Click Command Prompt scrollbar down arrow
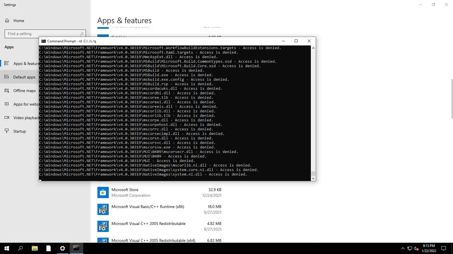 click(x=313, y=178)
